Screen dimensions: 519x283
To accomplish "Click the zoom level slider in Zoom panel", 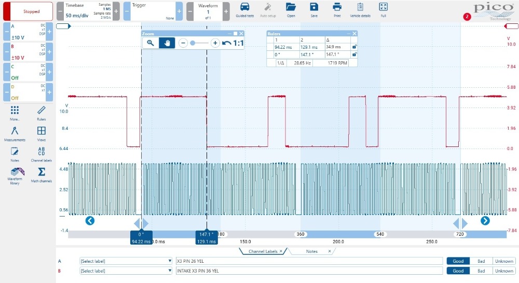I will point(199,43).
